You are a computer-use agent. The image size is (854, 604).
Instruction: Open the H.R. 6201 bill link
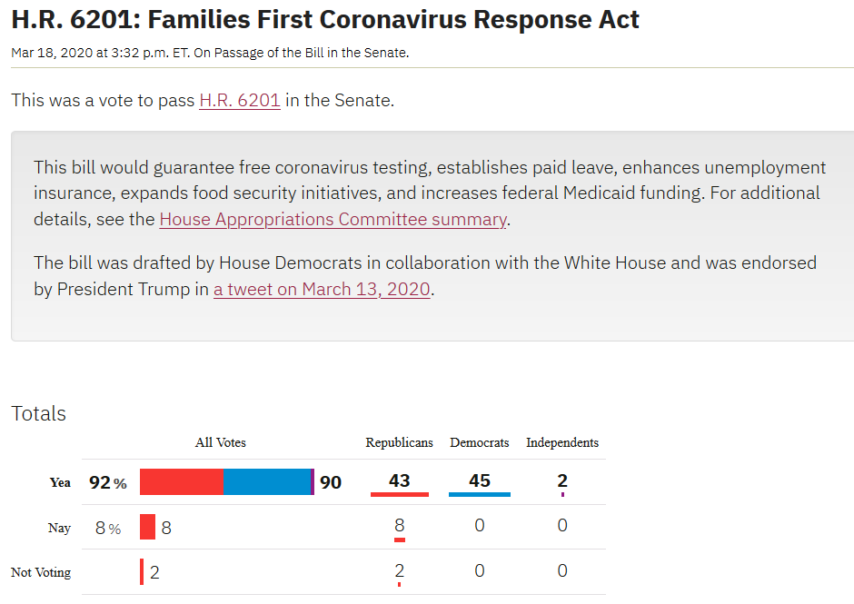point(240,100)
